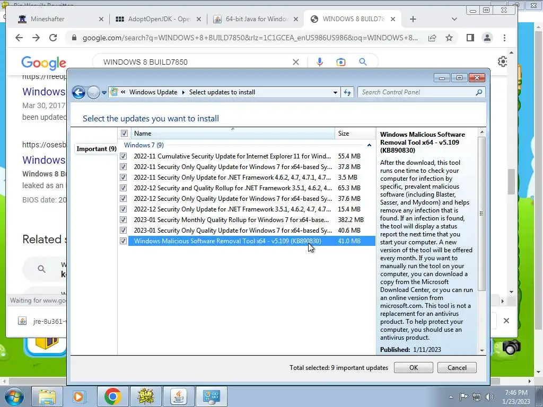The width and height of the screenshot is (543, 407).
Task: Switch to the 64-bit Java for Windows tab
Action: [x=256, y=19]
